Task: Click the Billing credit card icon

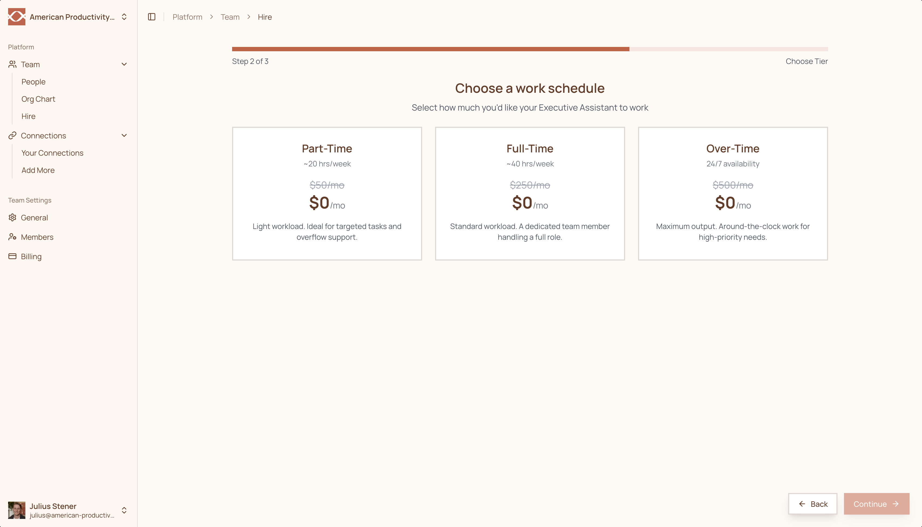Action: (x=12, y=256)
